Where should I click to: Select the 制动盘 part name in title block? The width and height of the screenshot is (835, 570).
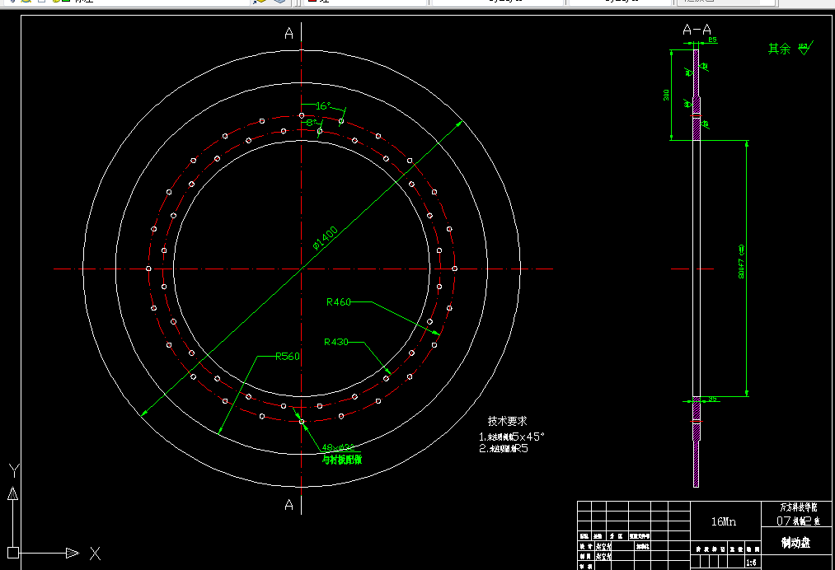795,542
